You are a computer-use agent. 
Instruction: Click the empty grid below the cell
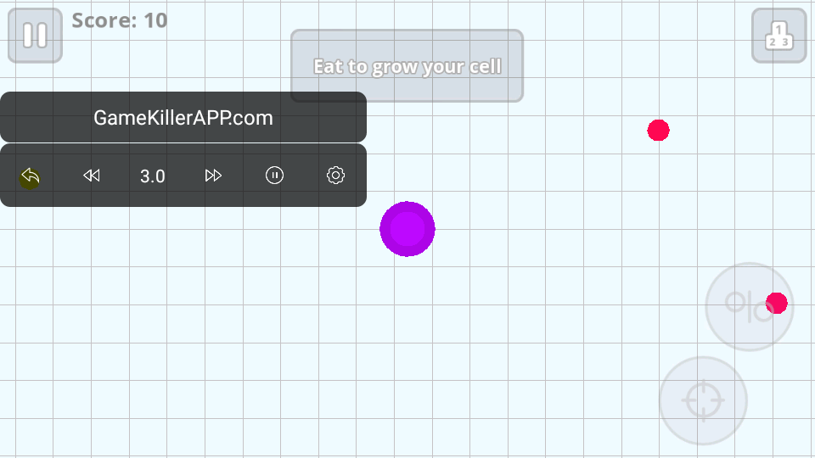(x=407, y=353)
